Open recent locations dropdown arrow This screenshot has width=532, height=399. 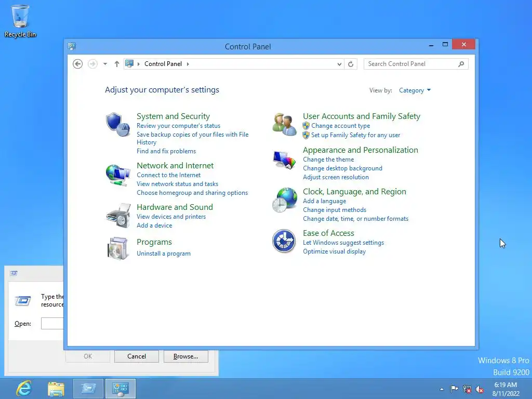tap(105, 64)
